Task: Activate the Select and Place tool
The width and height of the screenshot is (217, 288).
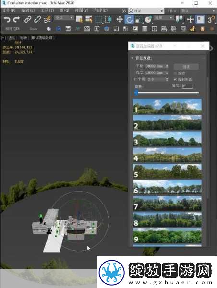Action: [148, 19]
